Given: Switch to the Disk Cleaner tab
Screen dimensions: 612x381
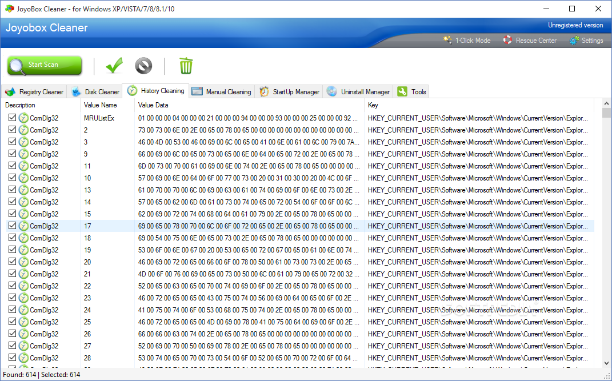Looking at the screenshot, I should (x=94, y=91).
